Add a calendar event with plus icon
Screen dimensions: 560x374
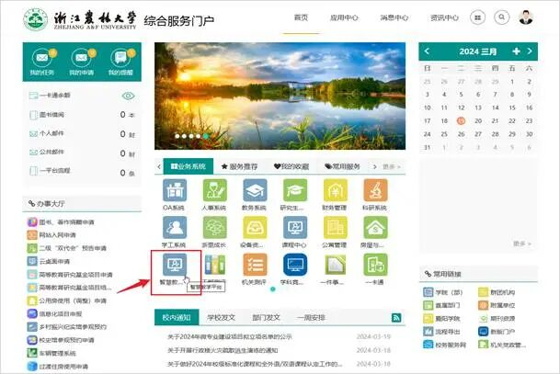pyautogui.click(x=517, y=51)
